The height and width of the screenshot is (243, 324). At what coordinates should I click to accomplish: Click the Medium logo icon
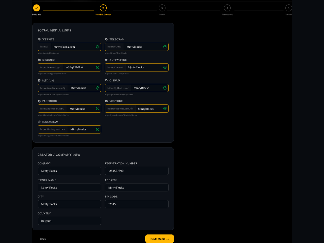[x=39, y=80]
